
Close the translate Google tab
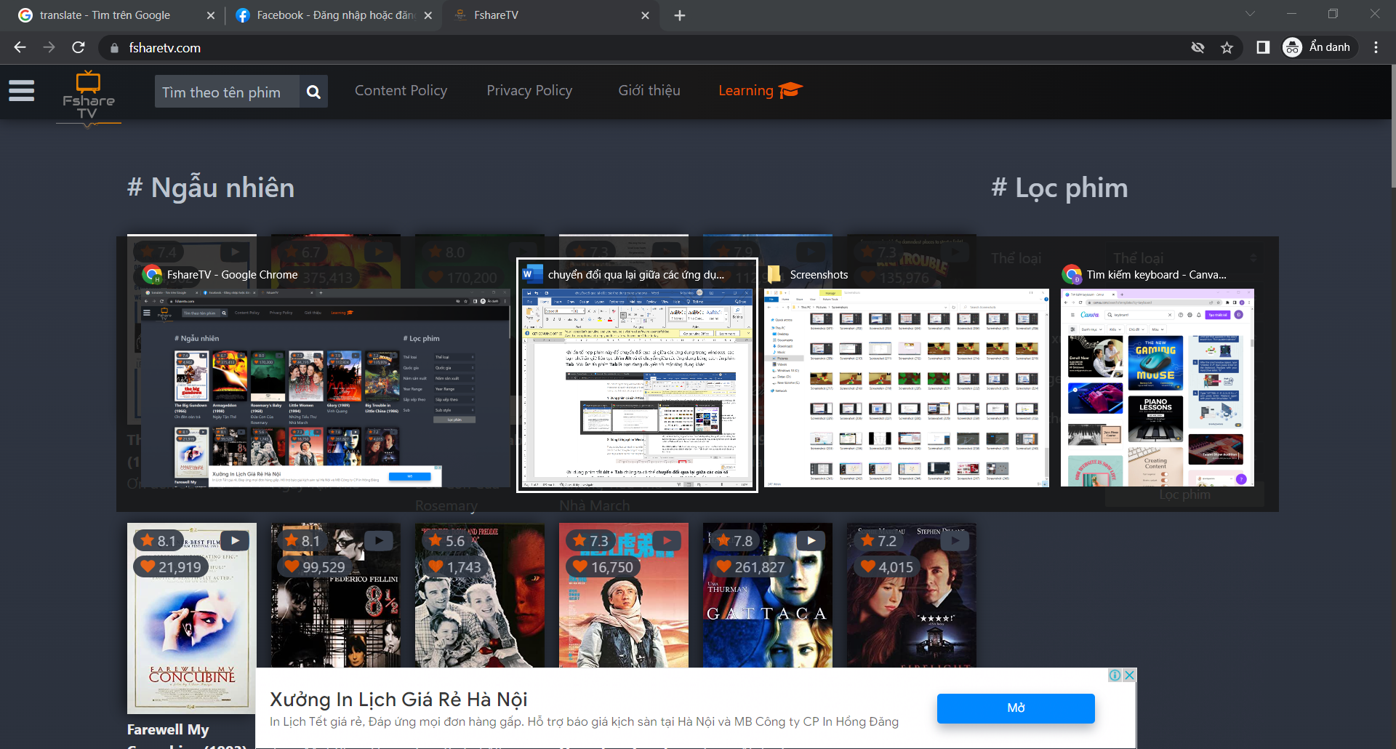(x=211, y=15)
